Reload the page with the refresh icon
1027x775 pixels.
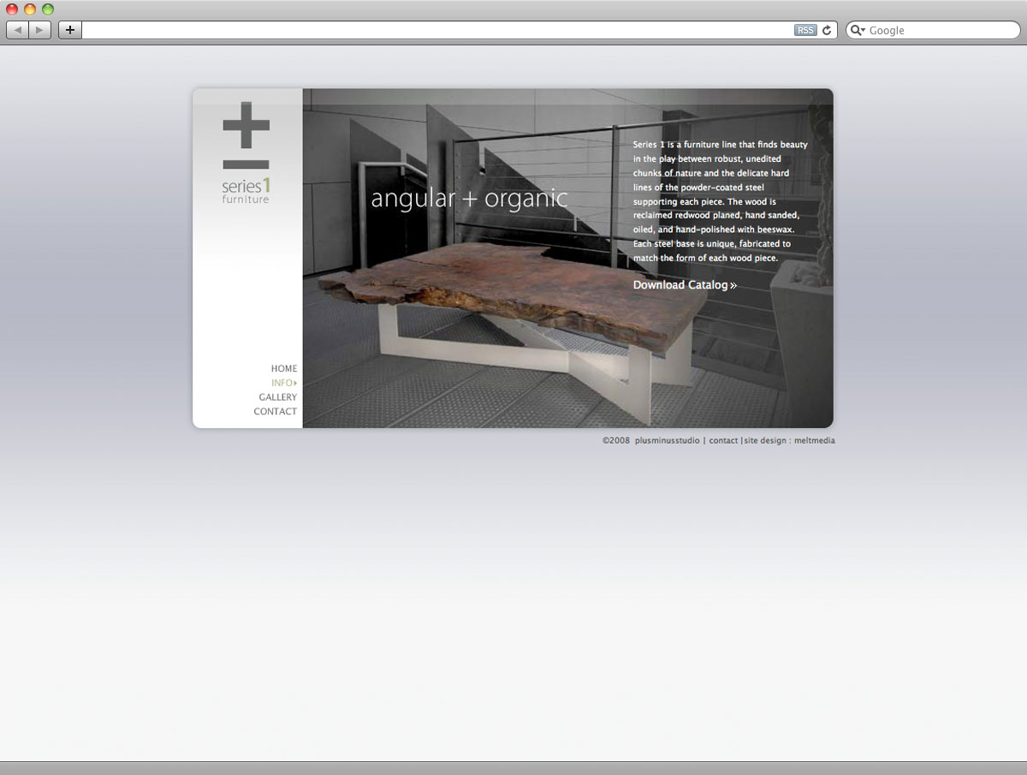coord(827,30)
